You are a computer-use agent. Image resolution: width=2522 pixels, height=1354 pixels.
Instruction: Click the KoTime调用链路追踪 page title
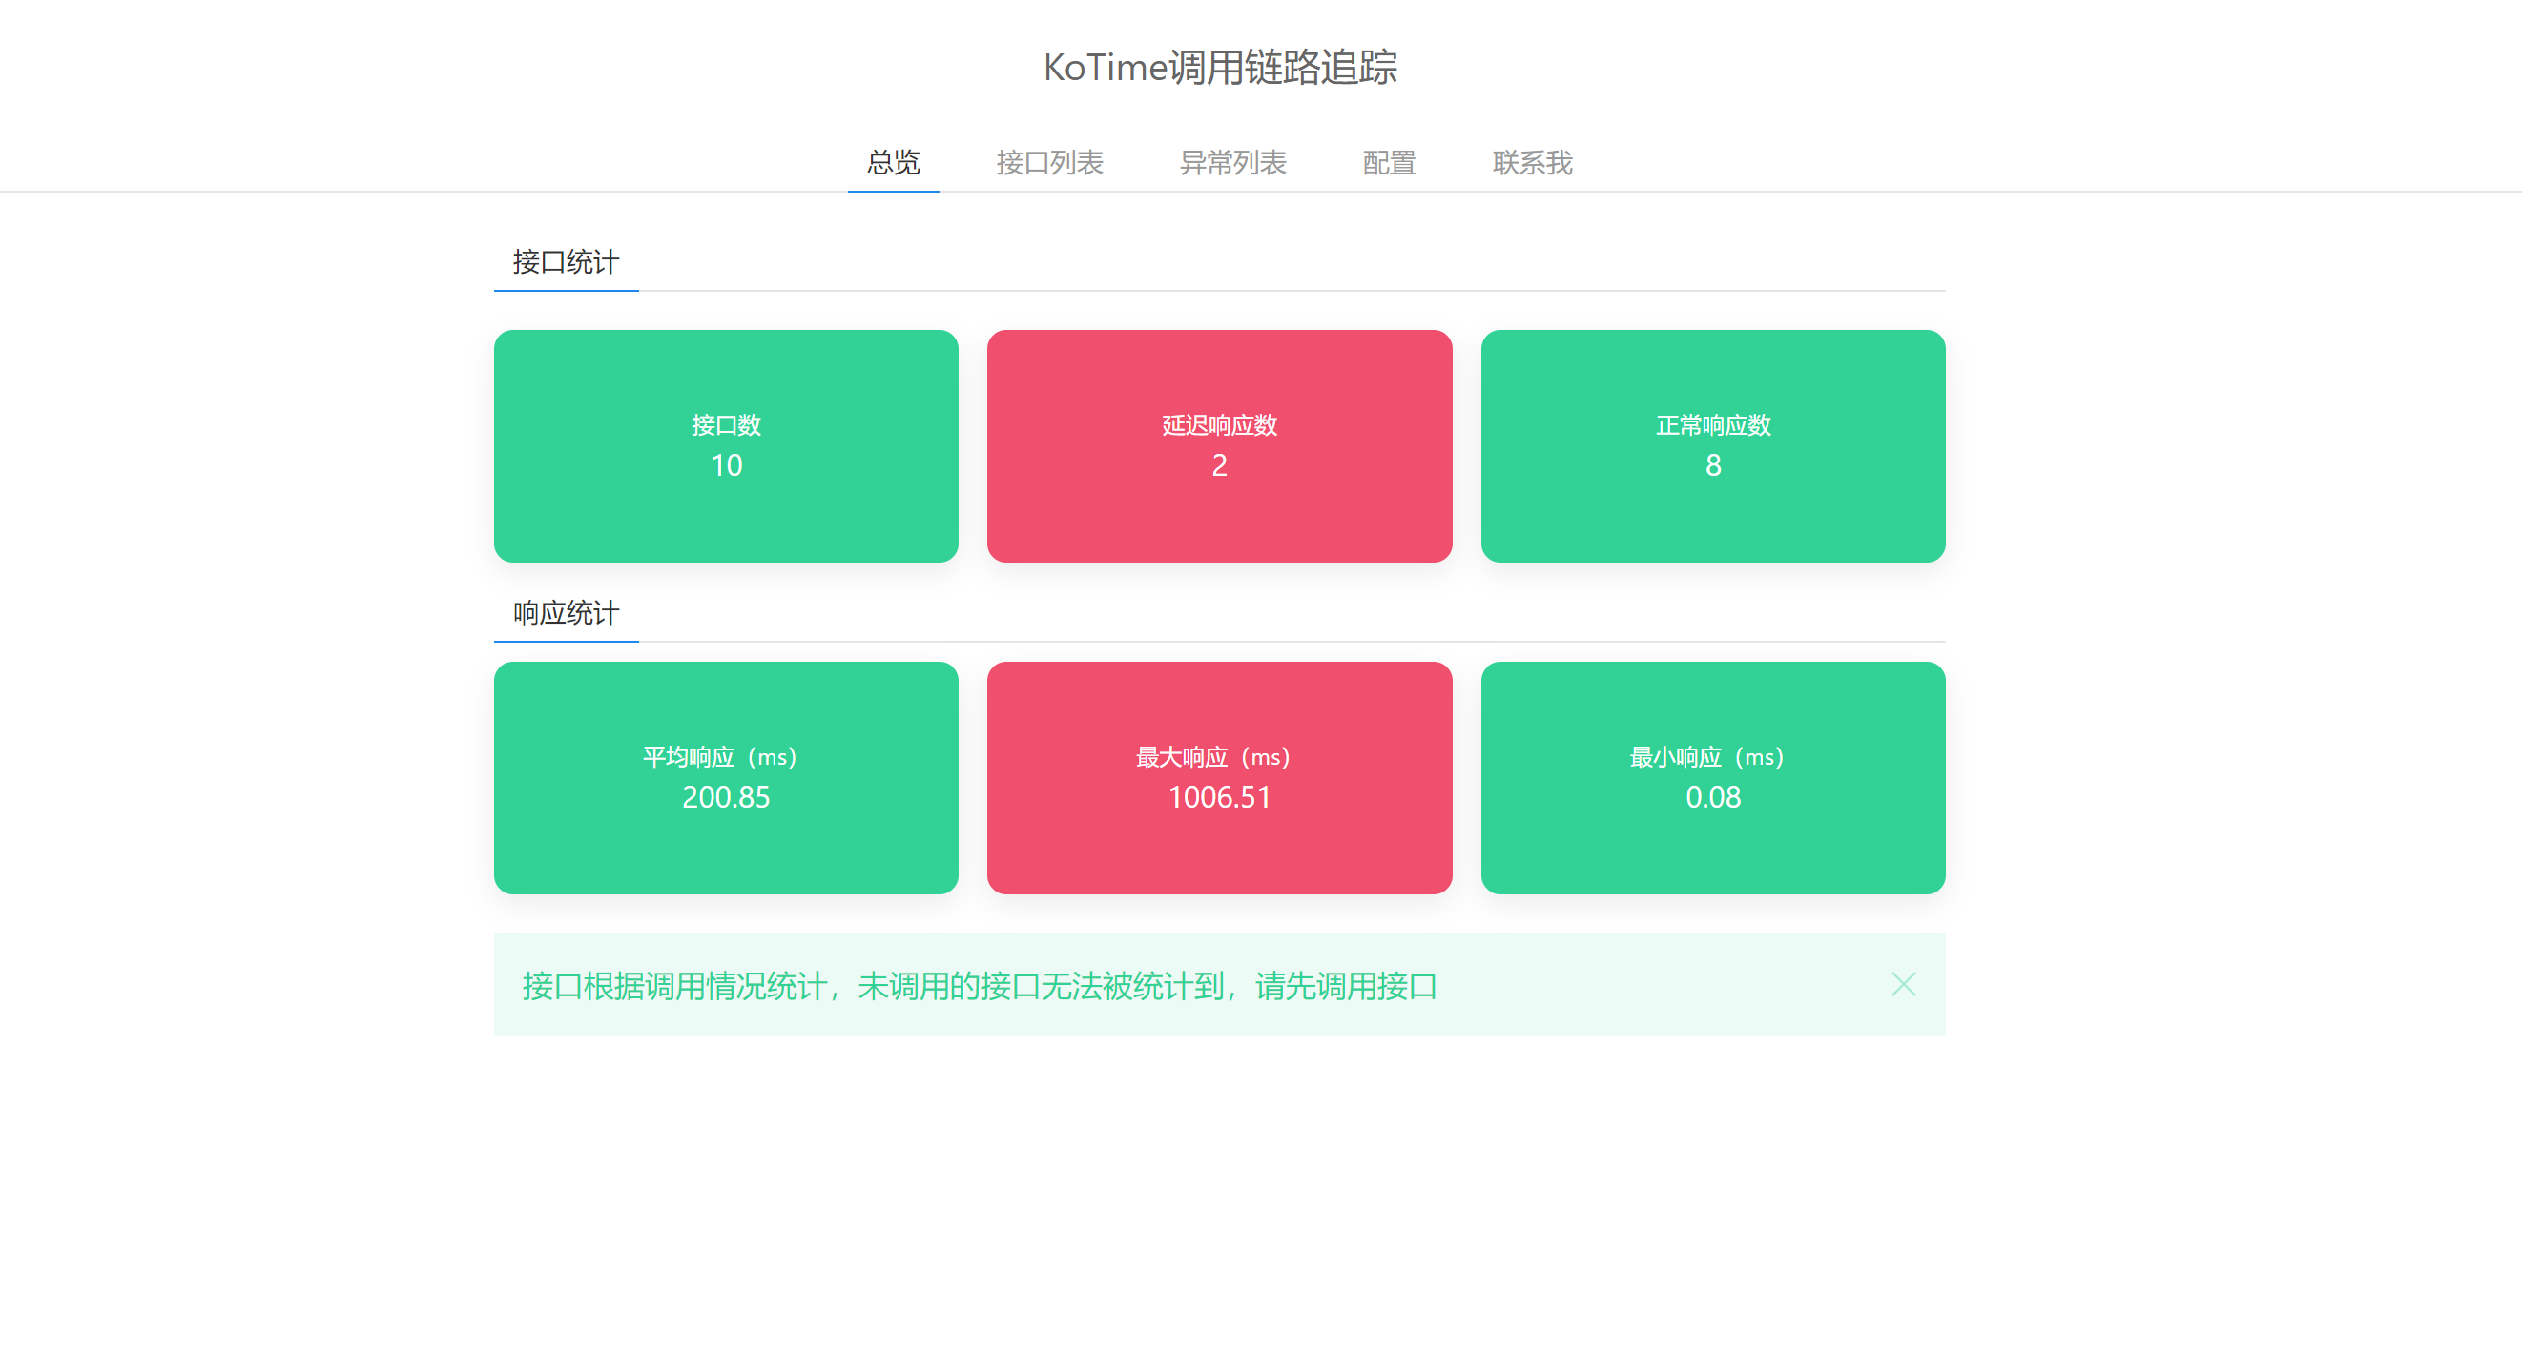[1220, 68]
